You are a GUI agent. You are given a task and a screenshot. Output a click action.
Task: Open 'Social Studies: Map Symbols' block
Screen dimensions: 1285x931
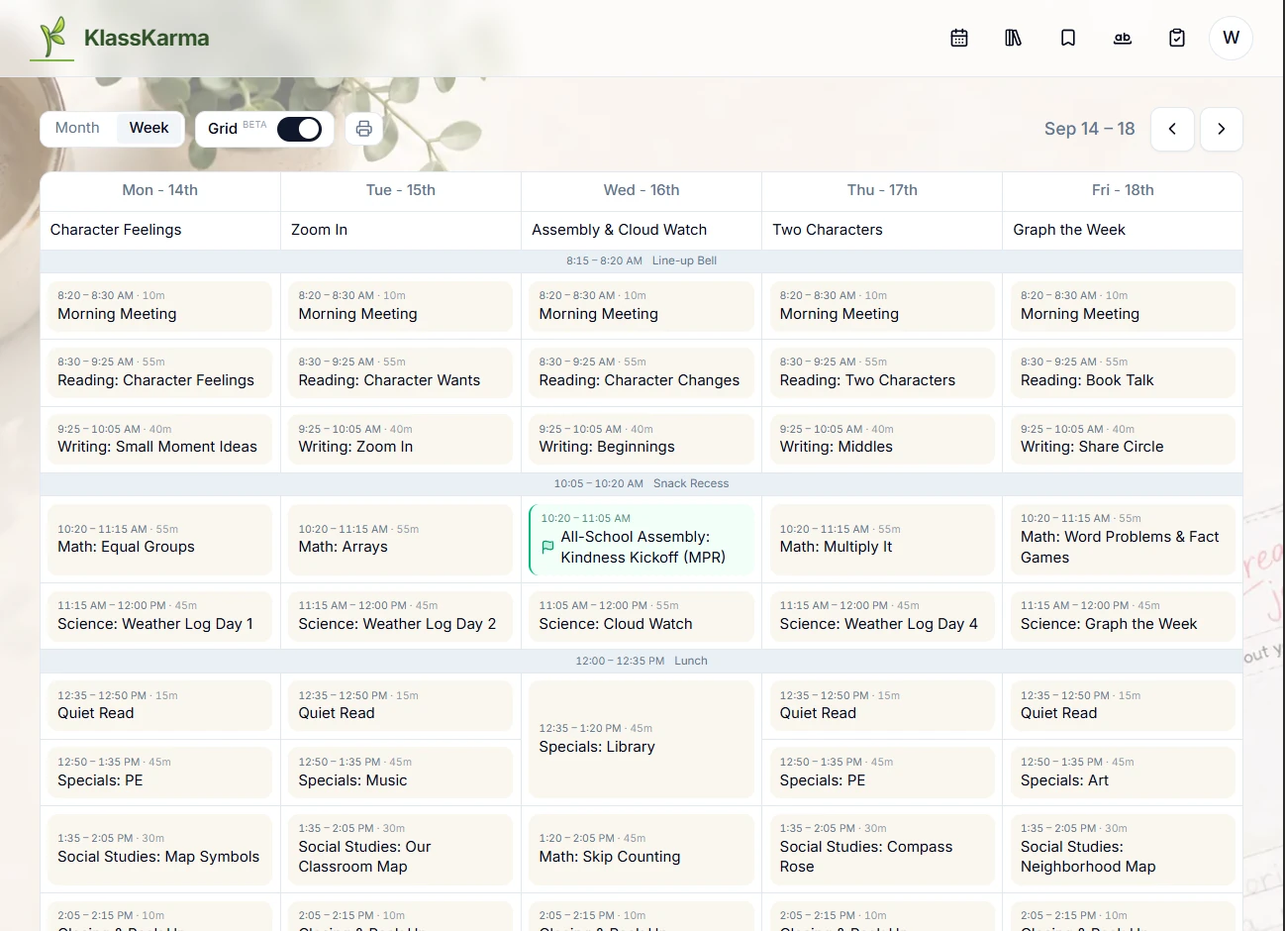160,849
